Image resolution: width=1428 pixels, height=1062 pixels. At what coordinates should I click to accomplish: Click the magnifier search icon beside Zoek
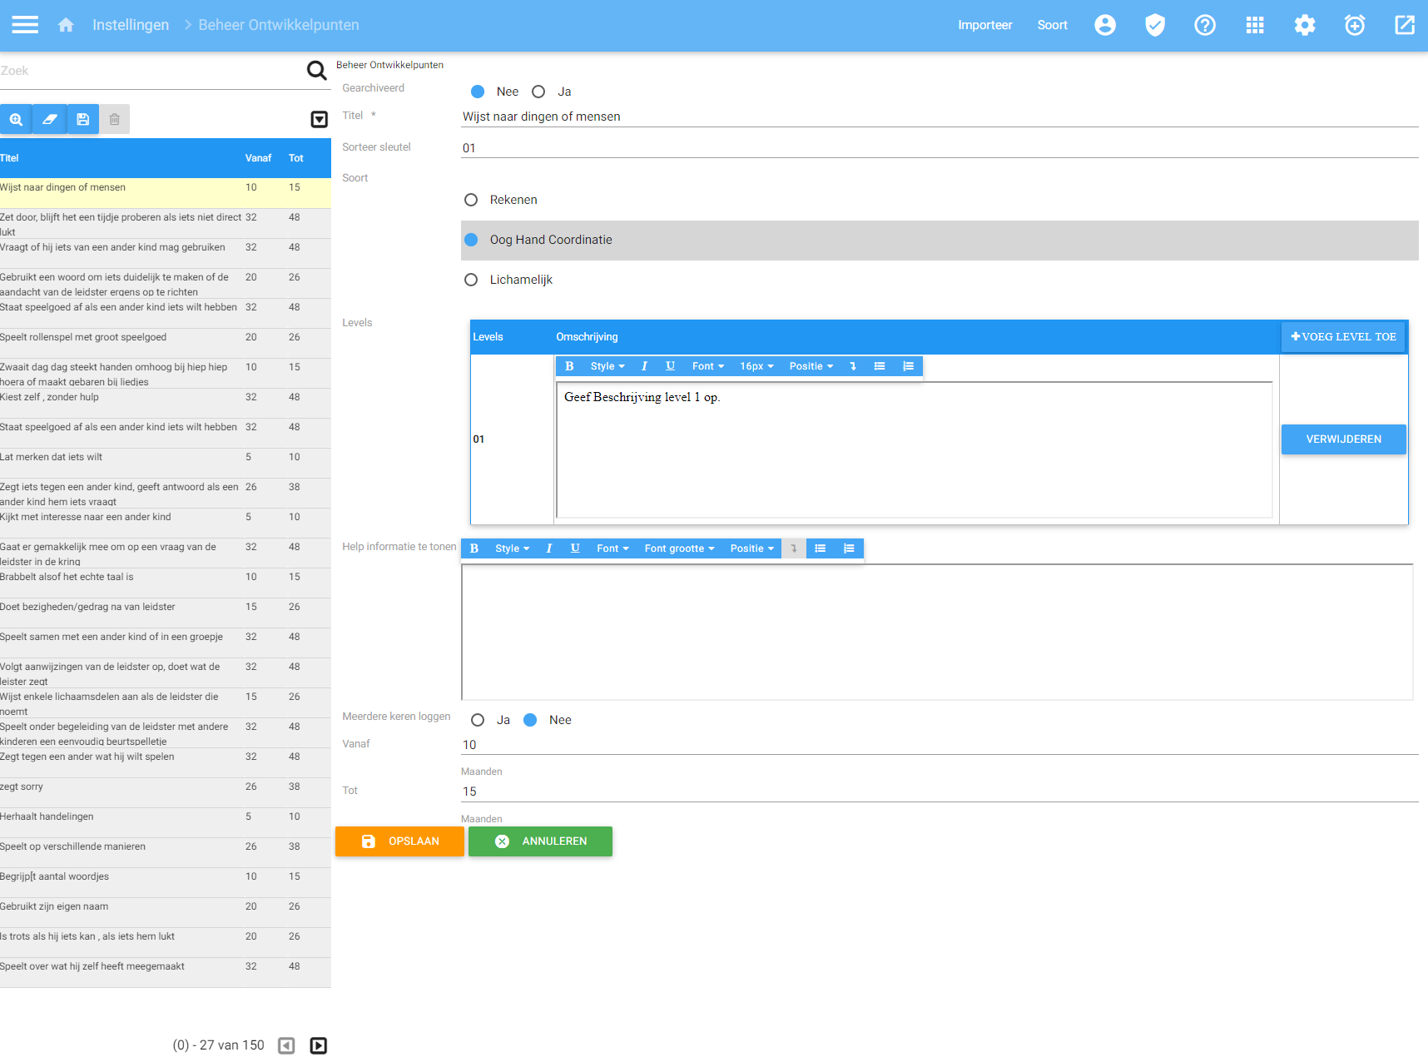316,71
